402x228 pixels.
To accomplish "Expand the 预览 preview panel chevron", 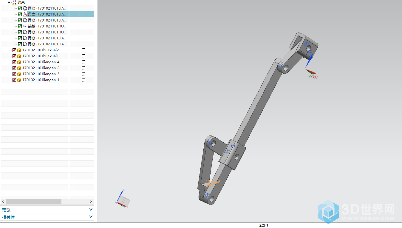I will 91,210.
